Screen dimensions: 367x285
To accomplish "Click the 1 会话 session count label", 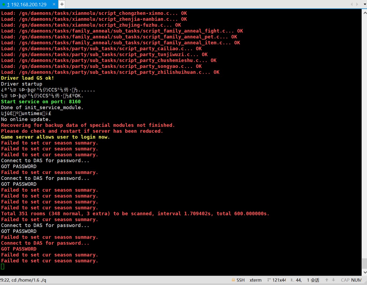I will pos(313,280).
